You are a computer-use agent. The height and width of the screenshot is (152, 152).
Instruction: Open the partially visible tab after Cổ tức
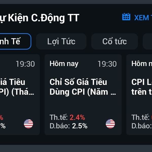147,41
